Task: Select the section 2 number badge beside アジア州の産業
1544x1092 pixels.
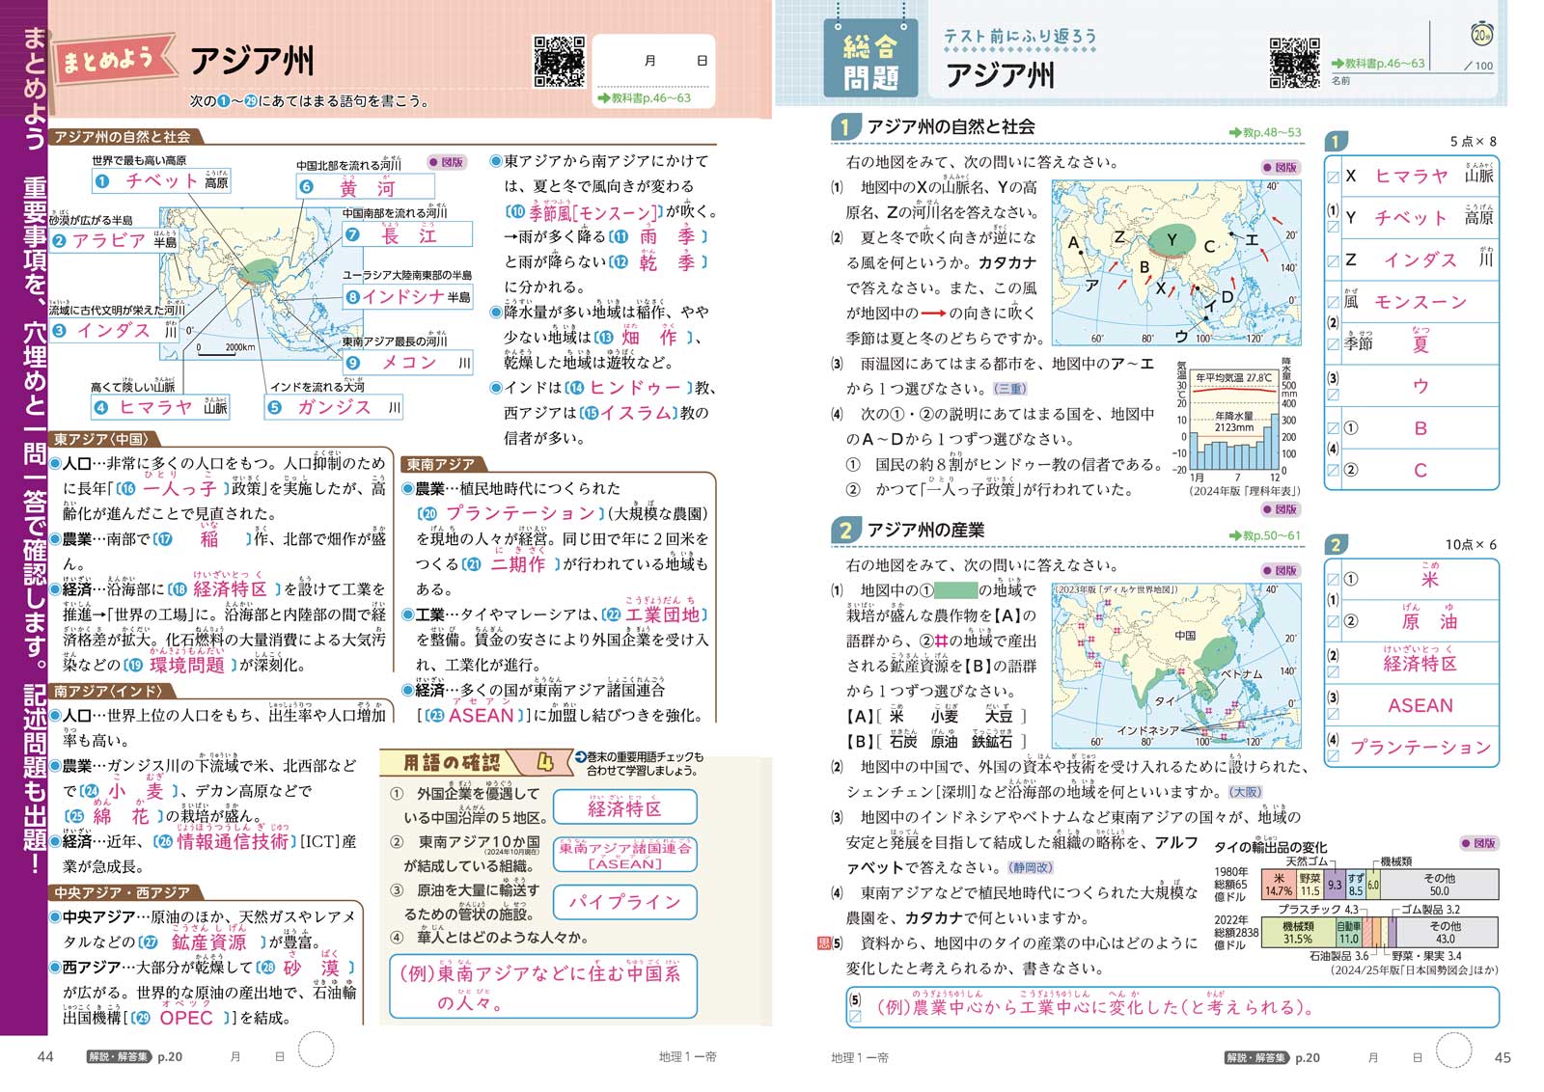Action: click(x=845, y=530)
